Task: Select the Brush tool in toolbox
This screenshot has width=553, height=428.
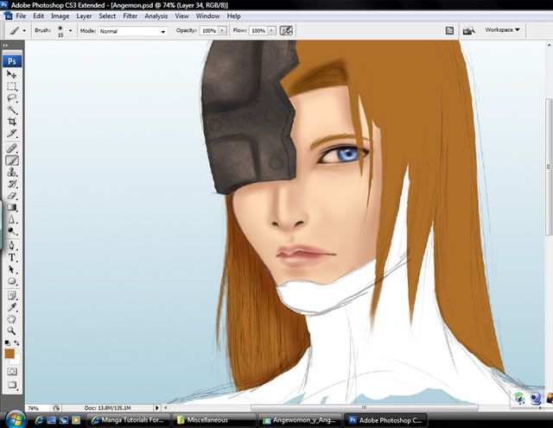Action: click(x=11, y=160)
